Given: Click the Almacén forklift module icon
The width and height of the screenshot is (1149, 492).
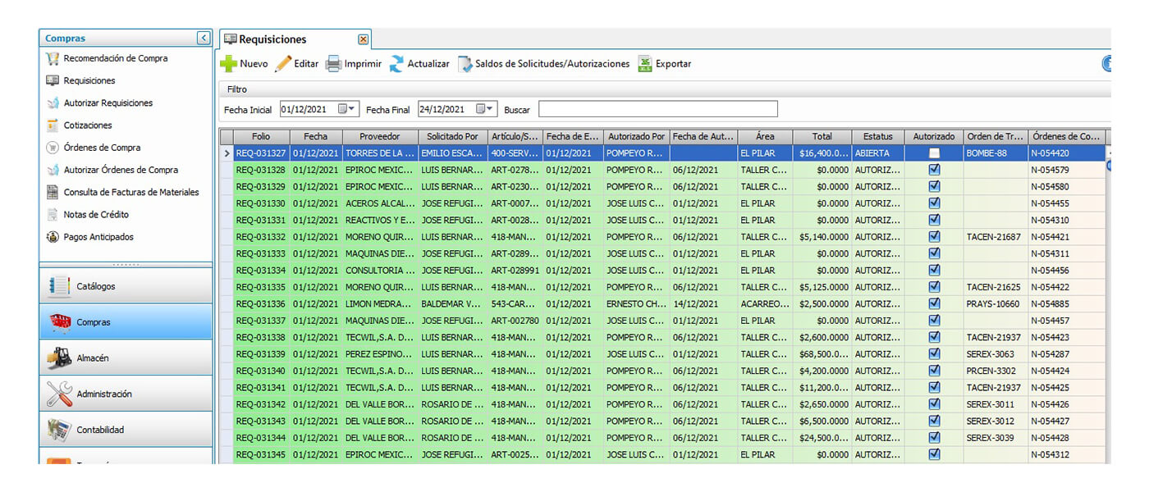Looking at the screenshot, I should pos(60,358).
